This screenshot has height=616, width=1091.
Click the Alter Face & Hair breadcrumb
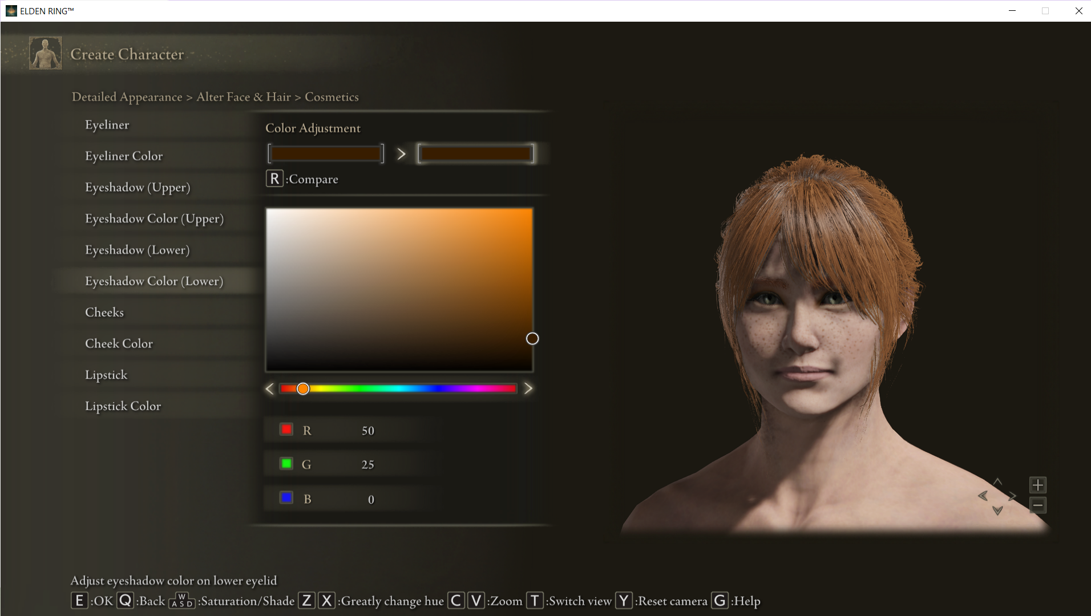(244, 97)
